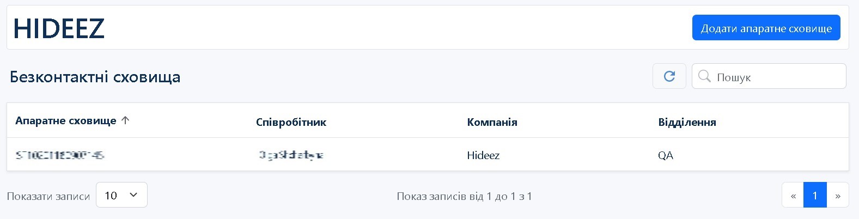Click the QA department cell
This screenshot has width=859, height=219.
click(x=666, y=155)
